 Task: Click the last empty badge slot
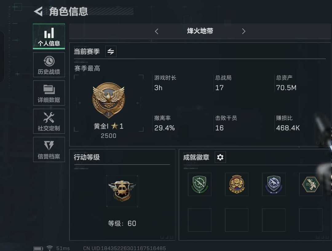pyautogui.click(x=310, y=220)
